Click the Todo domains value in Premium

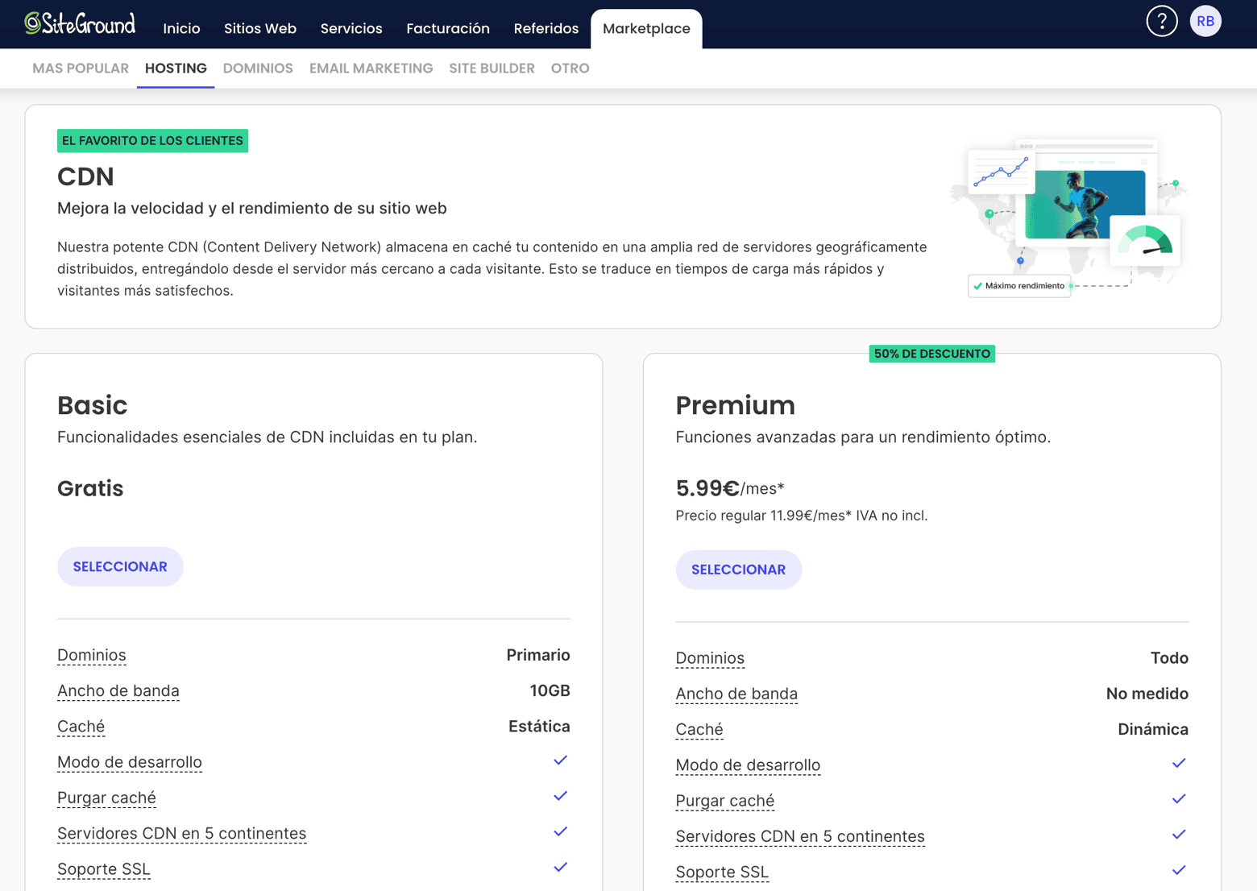[x=1169, y=658]
